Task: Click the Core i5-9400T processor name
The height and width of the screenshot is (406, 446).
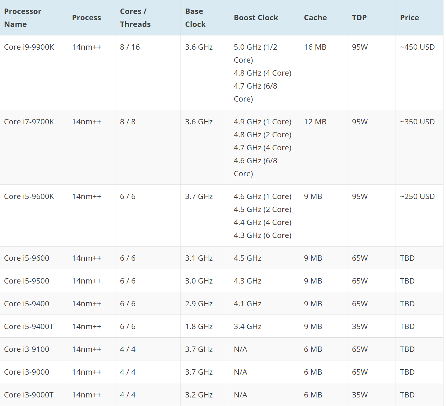Action: (29, 327)
